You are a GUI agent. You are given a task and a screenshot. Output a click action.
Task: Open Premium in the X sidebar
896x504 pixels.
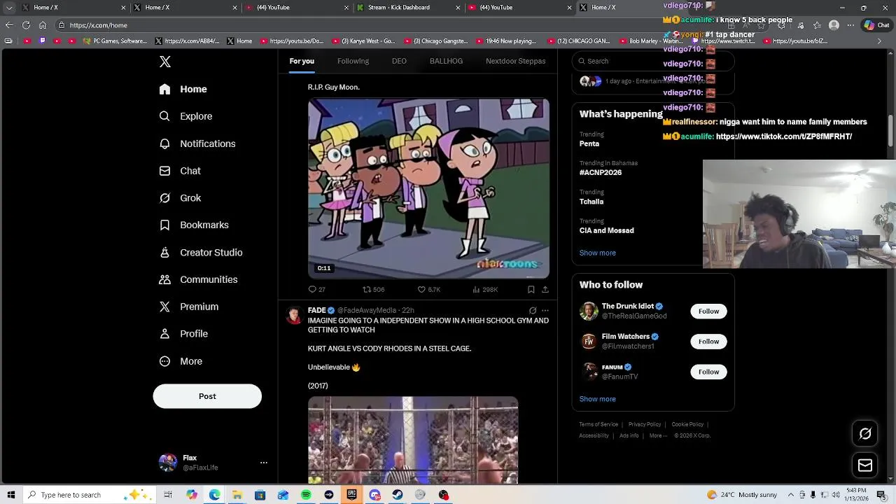pos(189,307)
